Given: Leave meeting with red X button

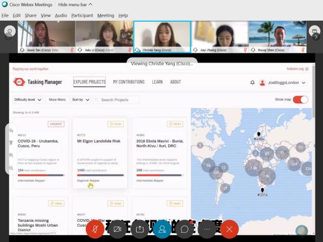Looking at the screenshot, I should coord(229,229).
